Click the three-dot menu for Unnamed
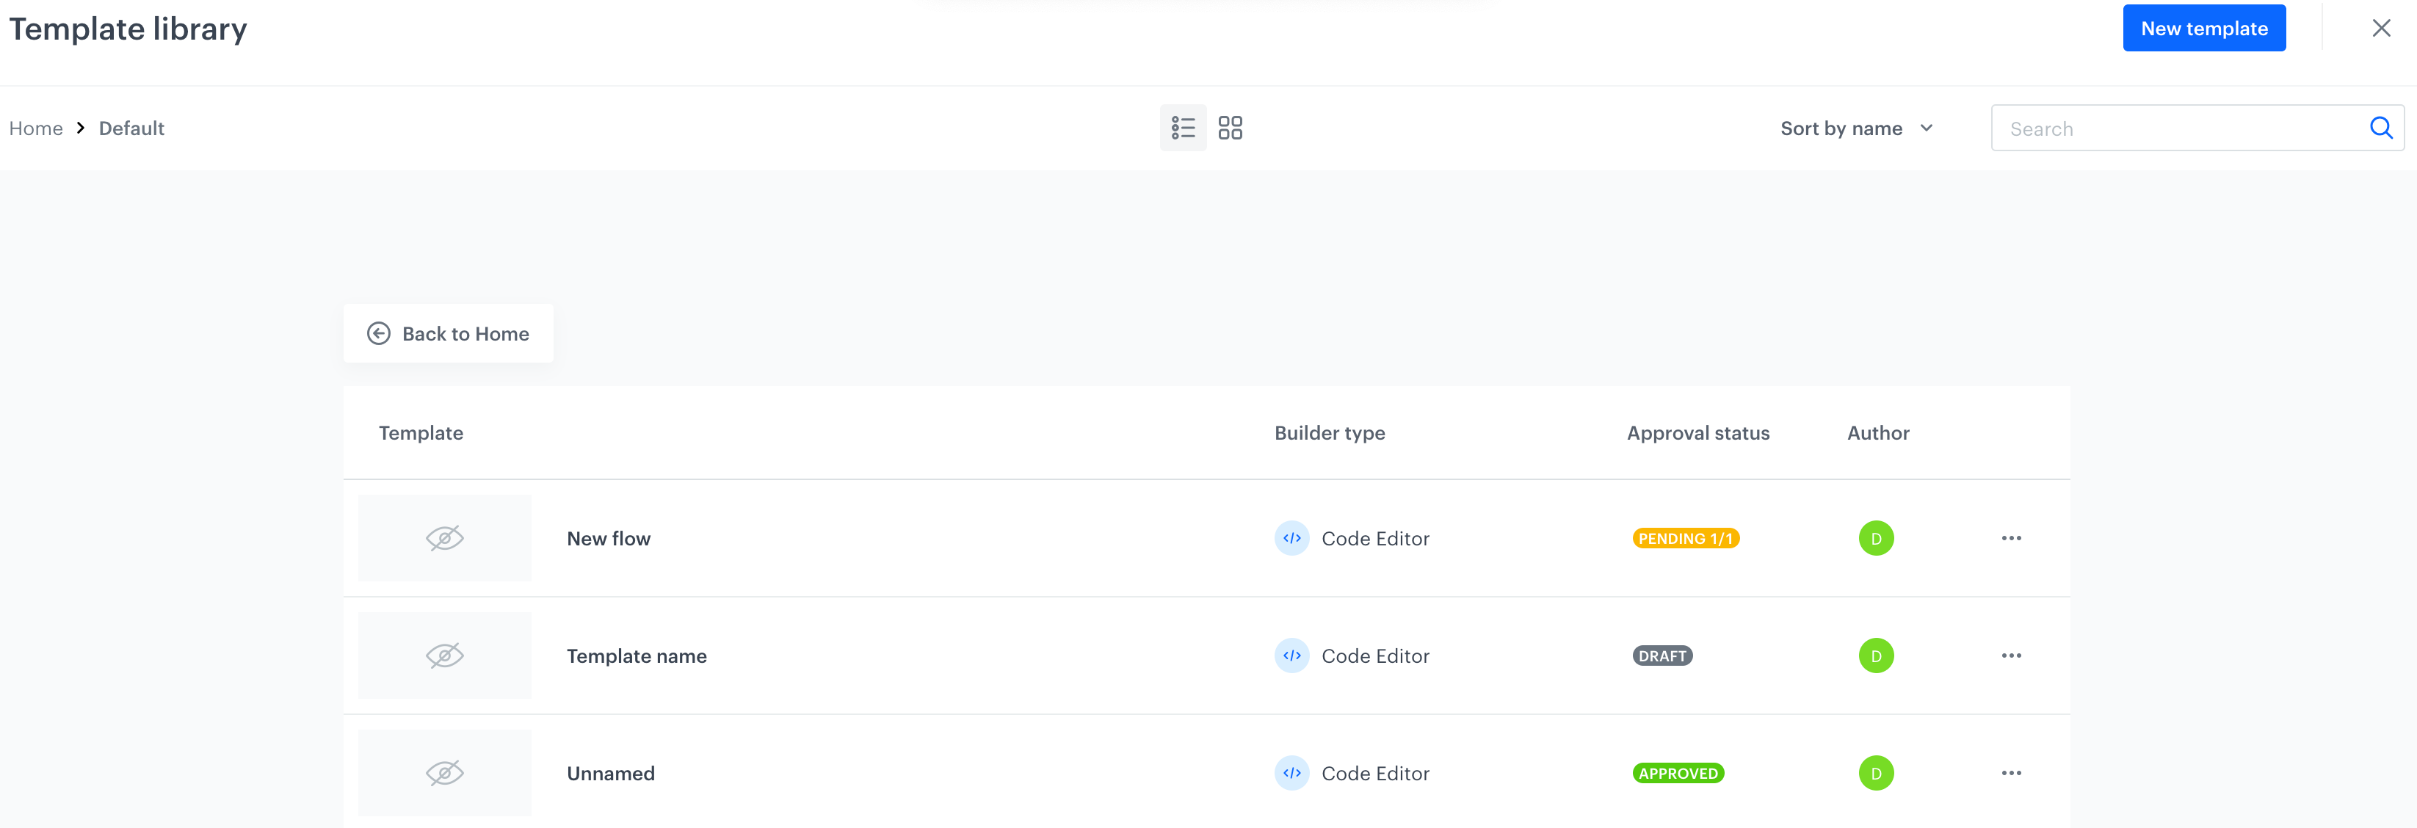 [x=2013, y=772]
